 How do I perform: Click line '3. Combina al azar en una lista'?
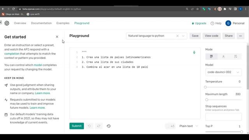coord(115,67)
